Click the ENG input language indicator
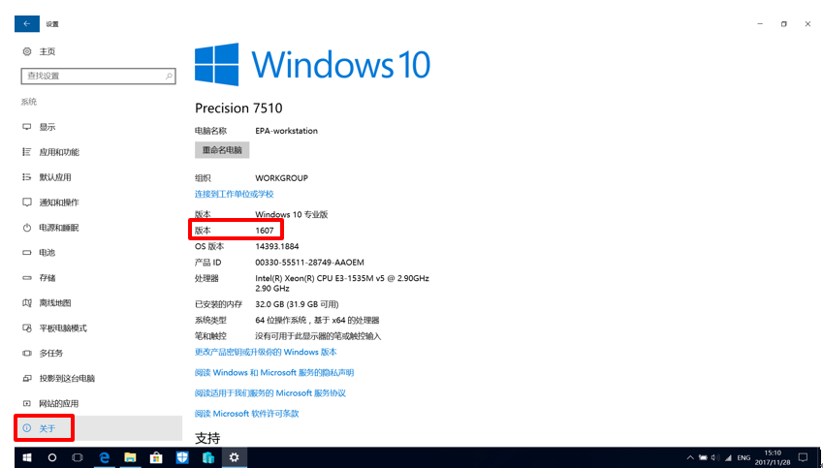The image size is (823, 468). point(744,458)
